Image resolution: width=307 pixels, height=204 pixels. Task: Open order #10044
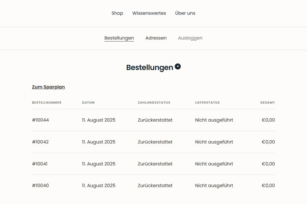(x=40, y=120)
